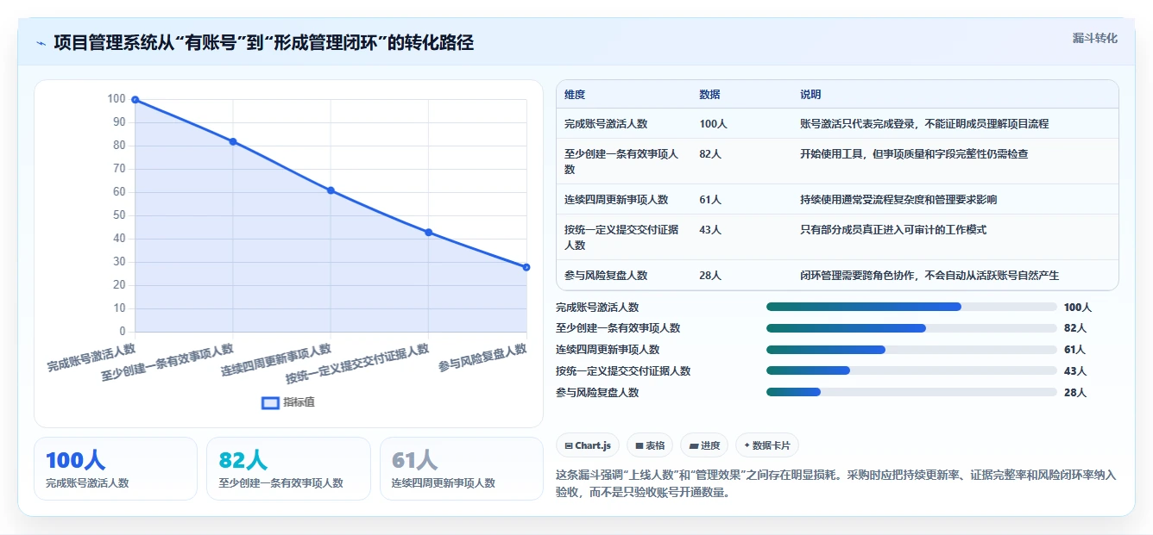Click the chart data point at 28
Viewport: 1153px width, 535px height.
click(526, 267)
